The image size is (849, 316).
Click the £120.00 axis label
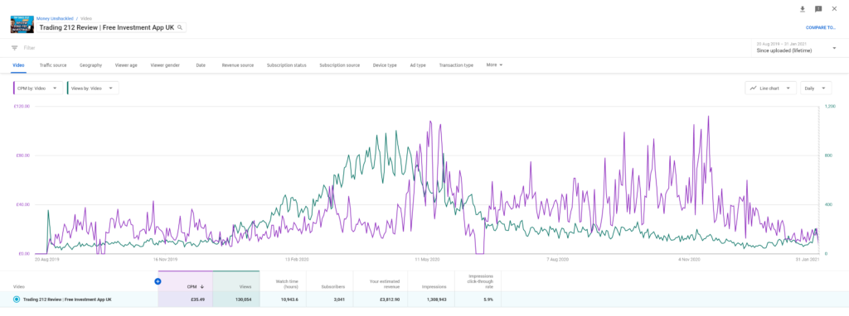22,107
